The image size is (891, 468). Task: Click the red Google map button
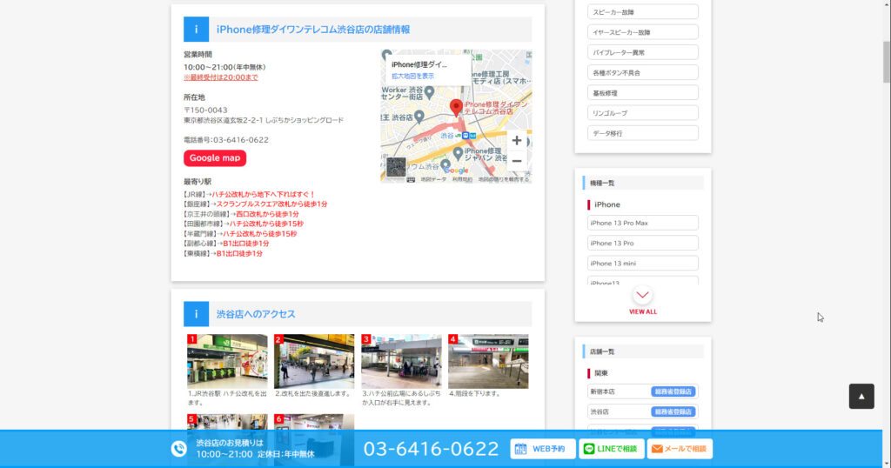click(x=215, y=158)
